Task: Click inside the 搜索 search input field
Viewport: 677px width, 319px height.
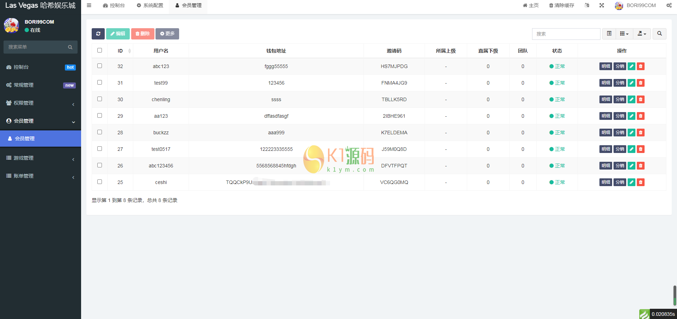Action: (566, 34)
